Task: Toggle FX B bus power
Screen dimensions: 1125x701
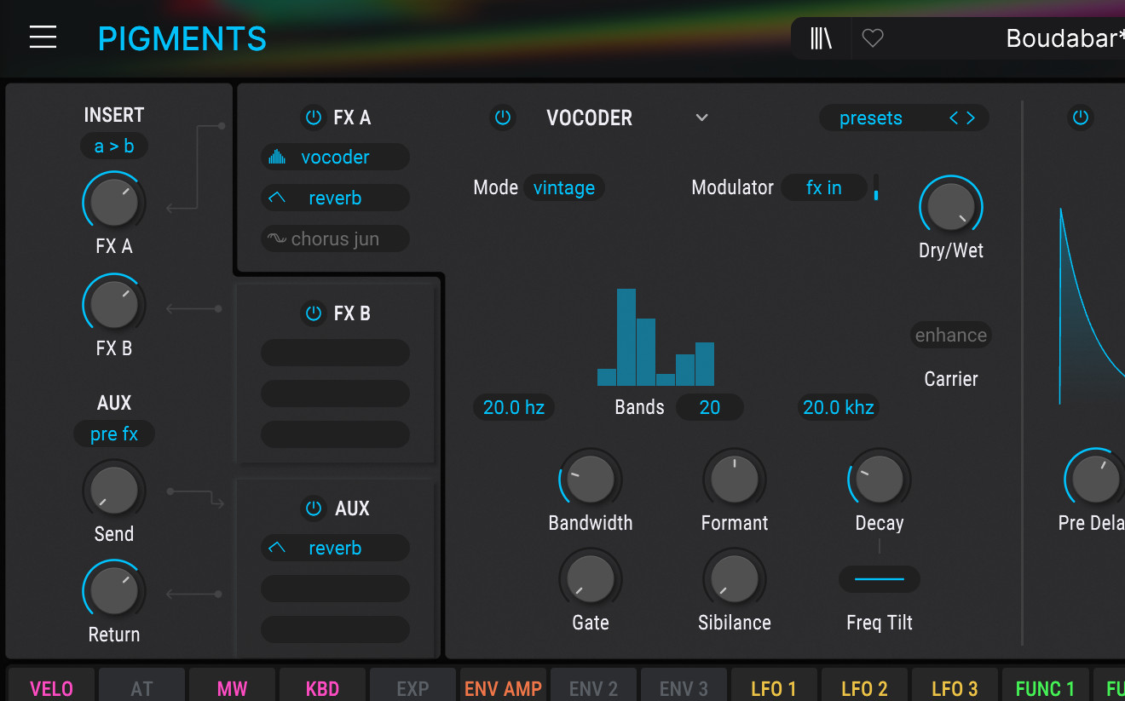Action: click(314, 313)
